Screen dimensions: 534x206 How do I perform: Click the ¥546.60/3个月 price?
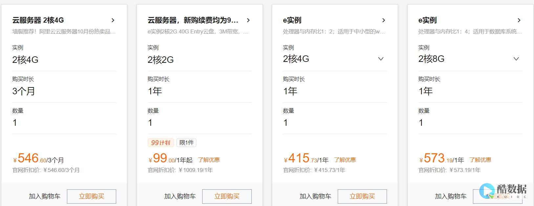tap(38, 159)
